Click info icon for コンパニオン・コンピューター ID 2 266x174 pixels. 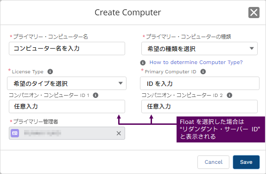(229, 95)
